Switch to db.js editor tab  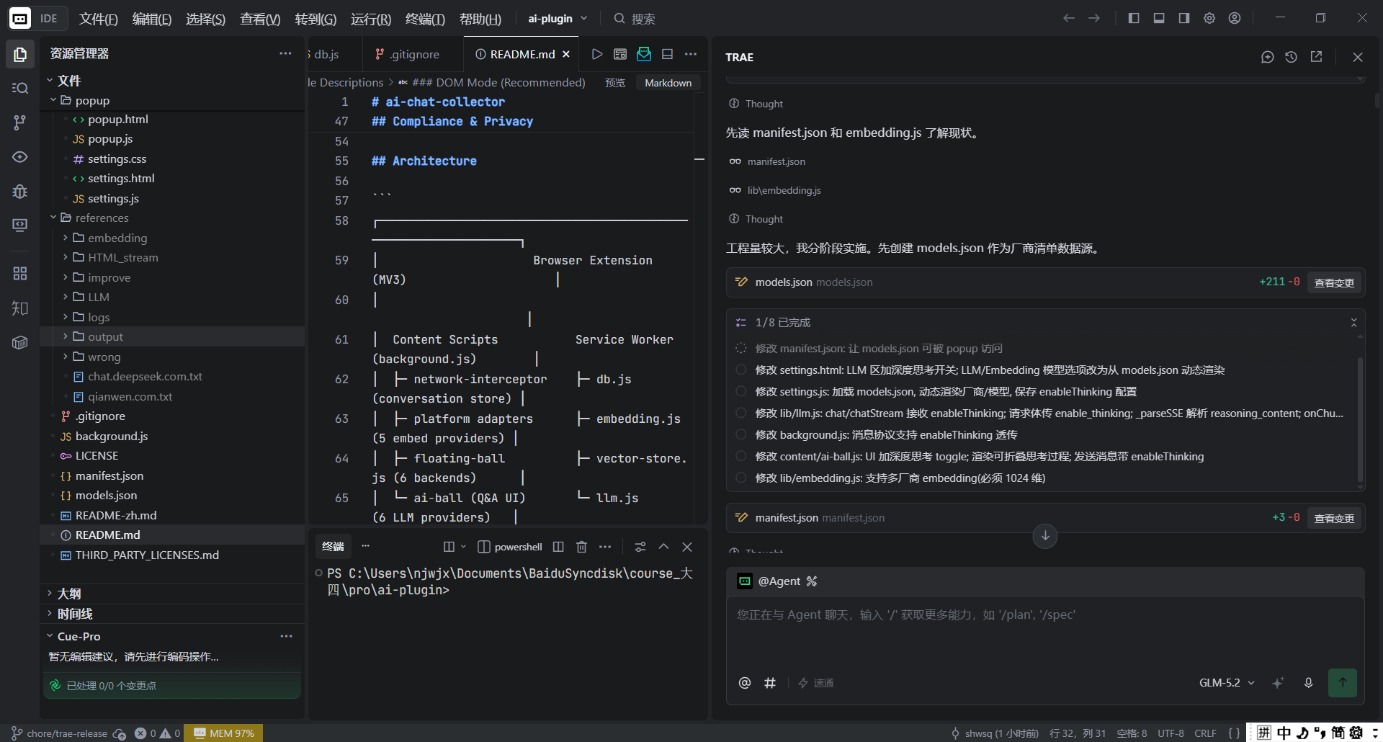326,54
